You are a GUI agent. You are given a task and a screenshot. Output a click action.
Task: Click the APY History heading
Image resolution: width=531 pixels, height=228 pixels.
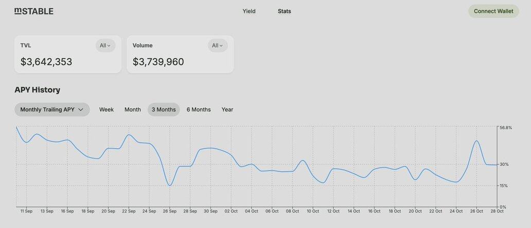[x=38, y=90]
